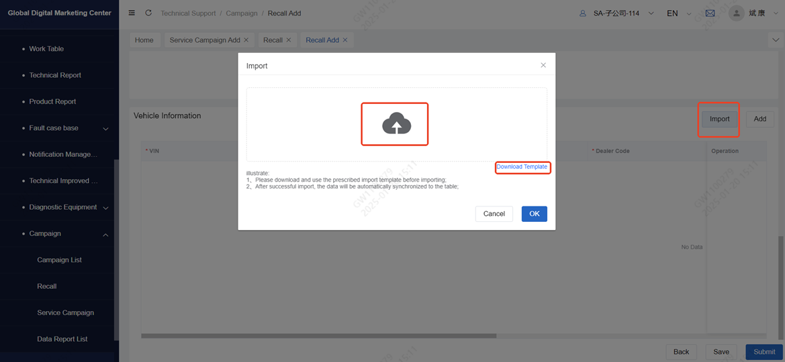Close the Service Campaign Add tab

click(x=246, y=40)
